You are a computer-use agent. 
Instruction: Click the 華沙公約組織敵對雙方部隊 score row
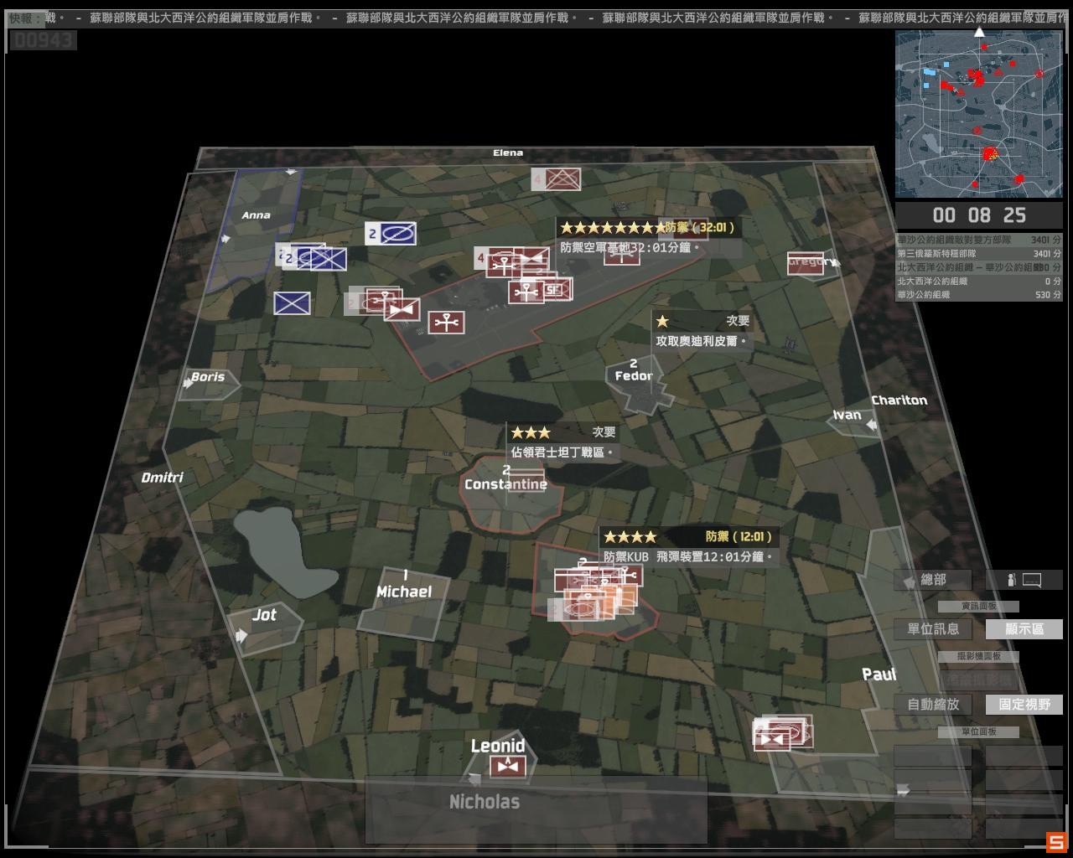coord(978,240)
